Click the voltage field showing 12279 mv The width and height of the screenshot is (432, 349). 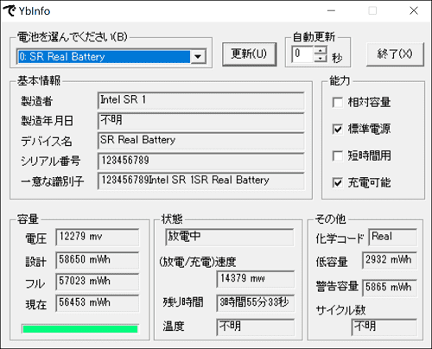pos(98,238)
